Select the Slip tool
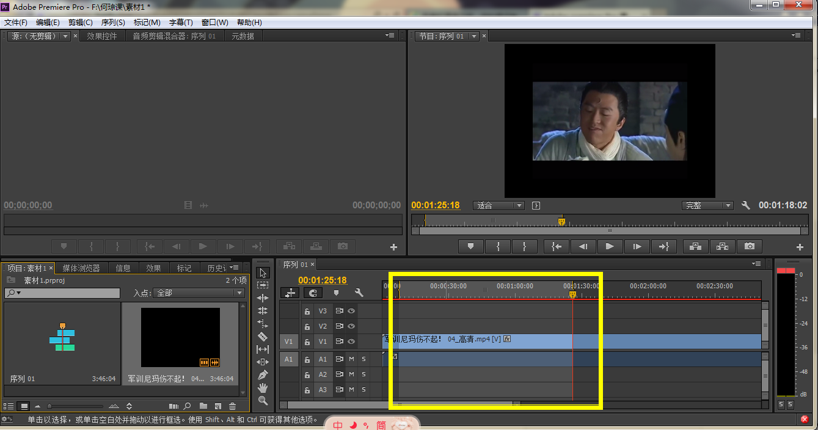 (x=263, y=349)
